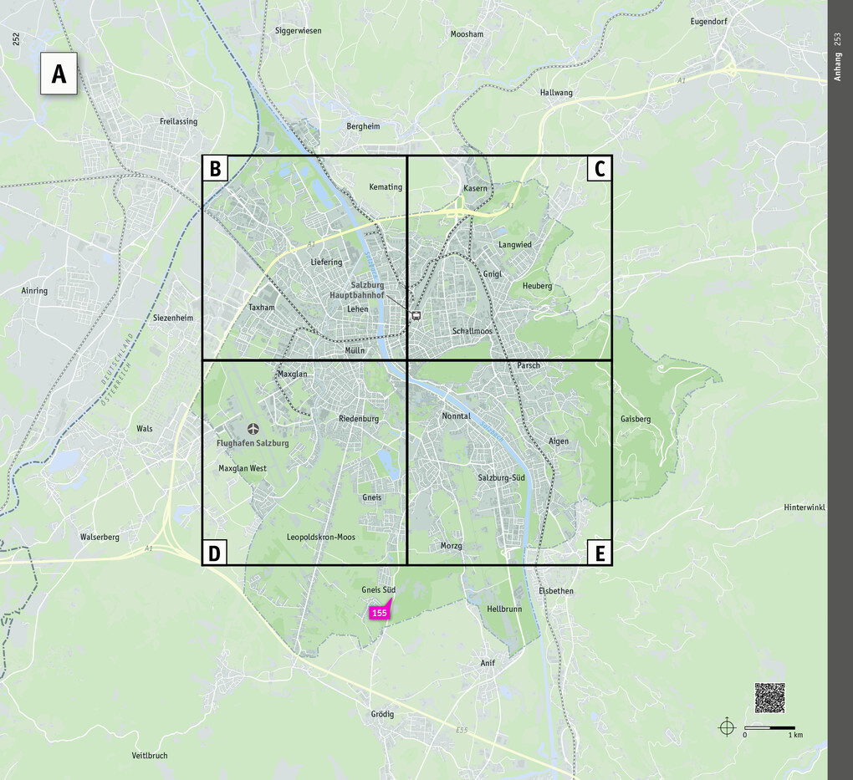Screen dimensions: 853x780
Task: Click the Eugendorf label
Action: [x=708, y=22]
